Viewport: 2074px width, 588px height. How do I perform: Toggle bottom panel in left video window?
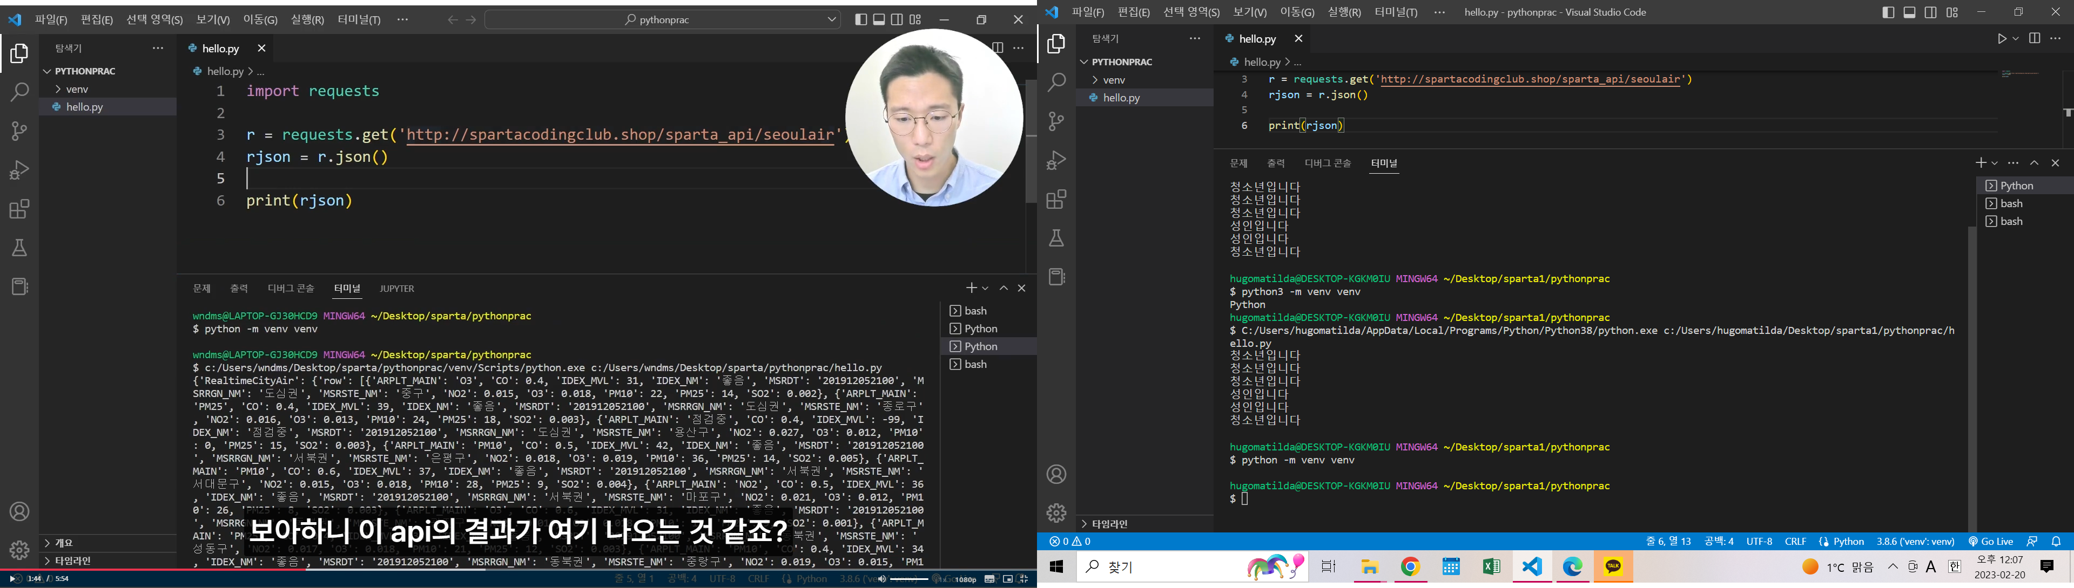(x=879, y=19)
